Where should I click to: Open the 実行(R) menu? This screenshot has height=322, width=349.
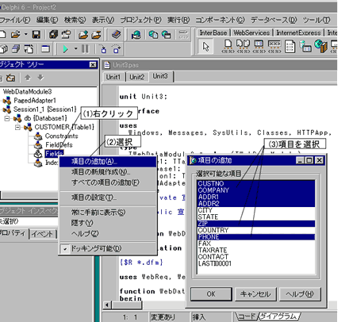(x=178, y=20)
